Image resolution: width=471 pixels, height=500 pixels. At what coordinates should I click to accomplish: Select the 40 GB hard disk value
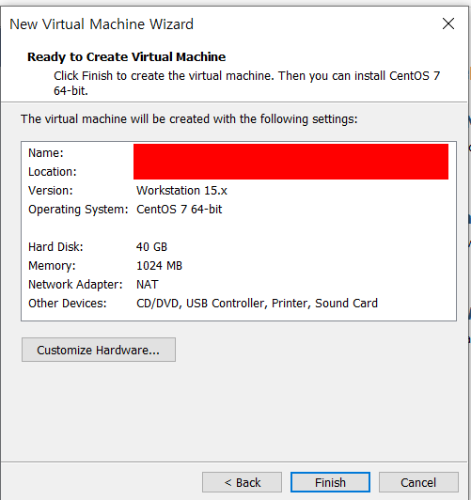coord(151,247)
